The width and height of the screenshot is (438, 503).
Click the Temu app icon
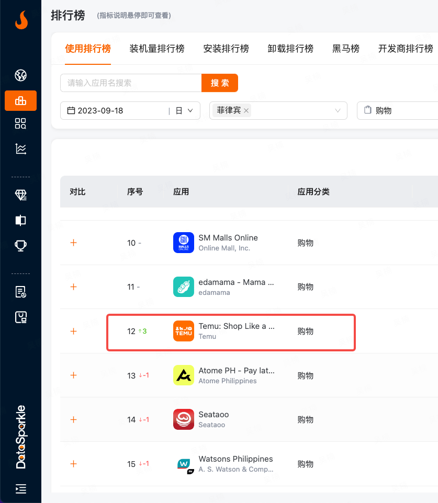click(x=184, y=331)
